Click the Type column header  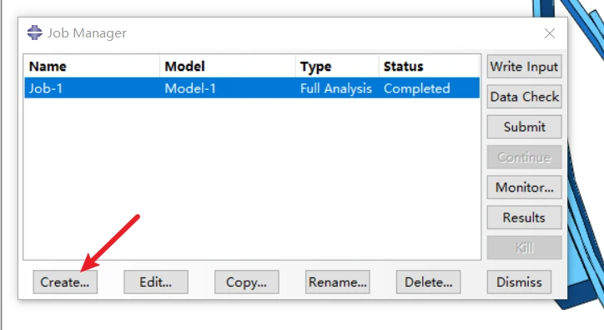[337, 66]
